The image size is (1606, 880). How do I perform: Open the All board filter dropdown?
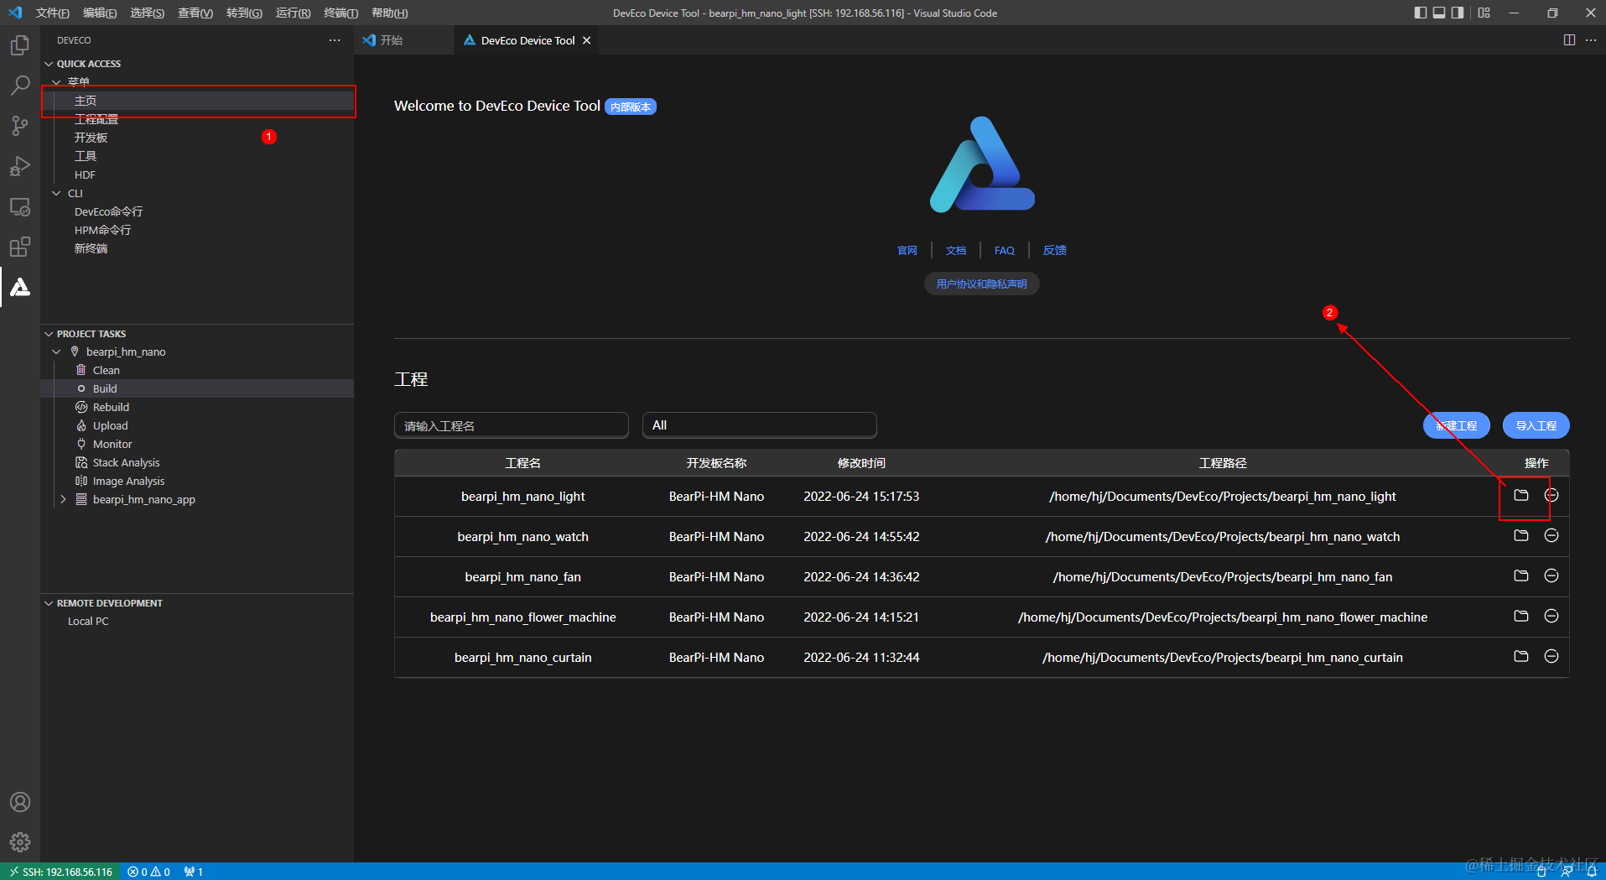pyautogui.click(x=760, y=425)
